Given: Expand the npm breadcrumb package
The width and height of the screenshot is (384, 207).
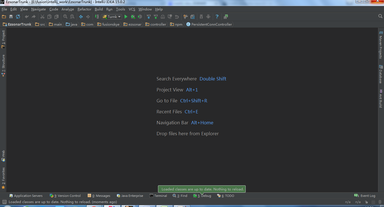Looking at the screenshot, I should [x=176, y=24].
